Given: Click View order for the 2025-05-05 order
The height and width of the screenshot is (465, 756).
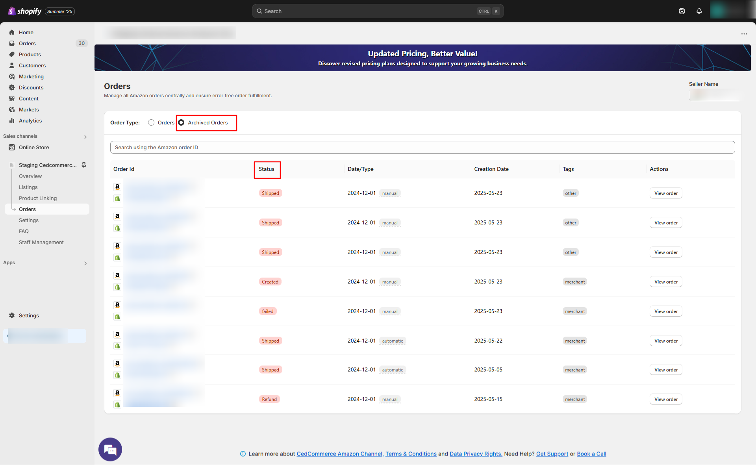Looking at the screenshot, I should tap(666, 370).
